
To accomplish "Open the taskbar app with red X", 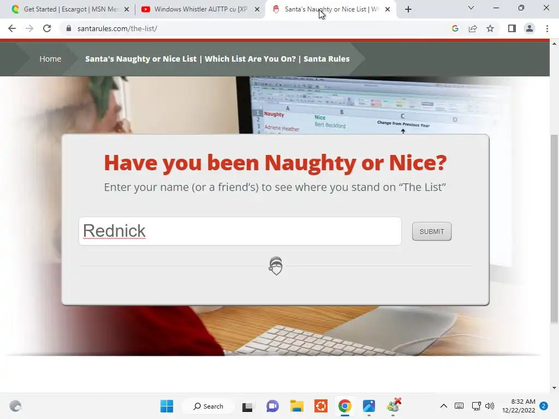I will [393, 405].
